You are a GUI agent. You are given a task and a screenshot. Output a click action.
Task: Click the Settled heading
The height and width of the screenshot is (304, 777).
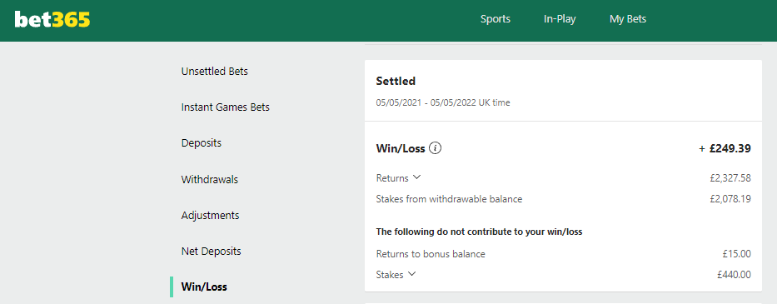tap(396, 81)
